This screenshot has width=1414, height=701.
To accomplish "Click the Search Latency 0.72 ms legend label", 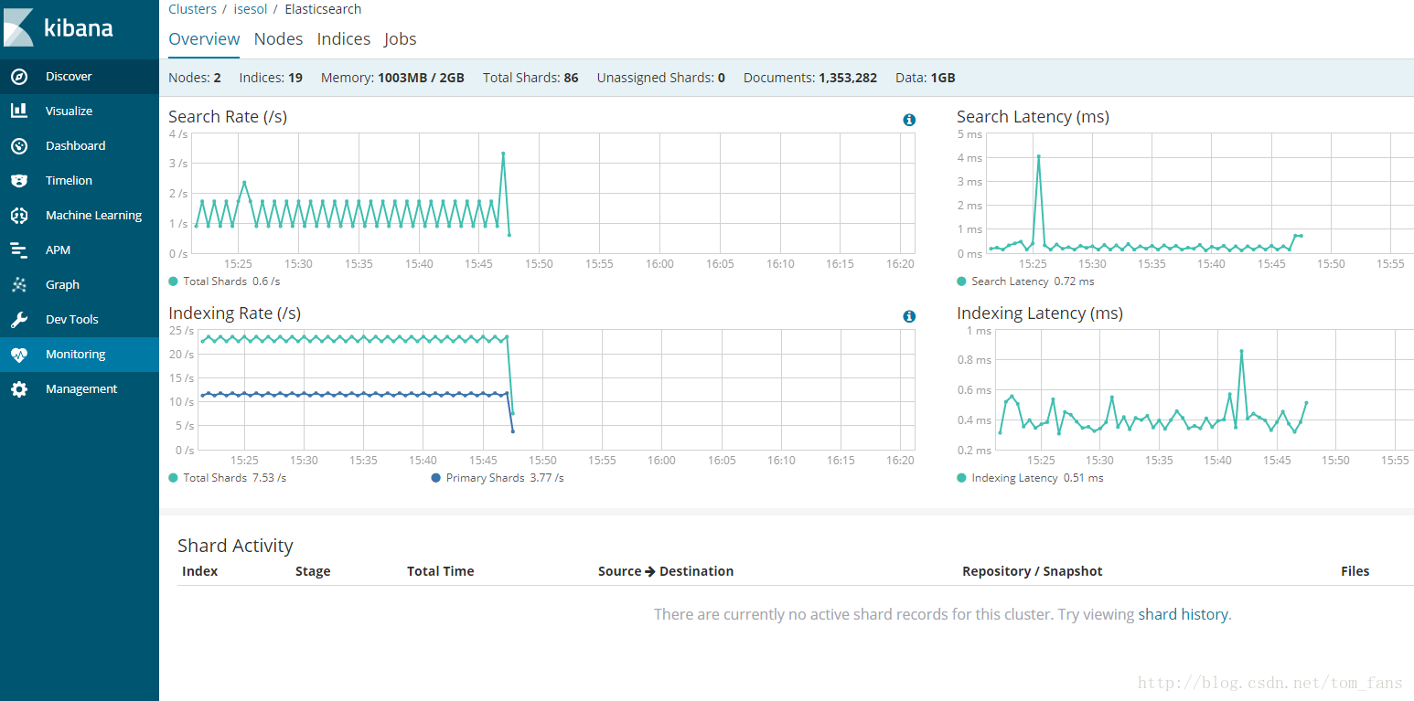I will tap(1033, 281).
